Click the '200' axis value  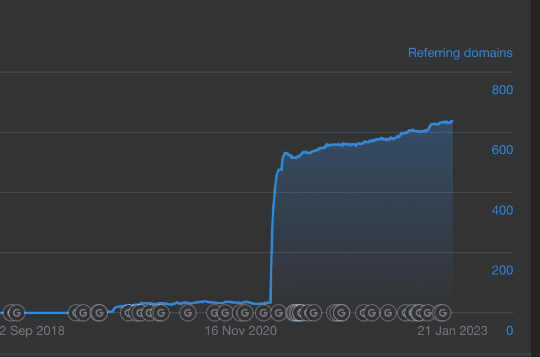tap(502, 270)
